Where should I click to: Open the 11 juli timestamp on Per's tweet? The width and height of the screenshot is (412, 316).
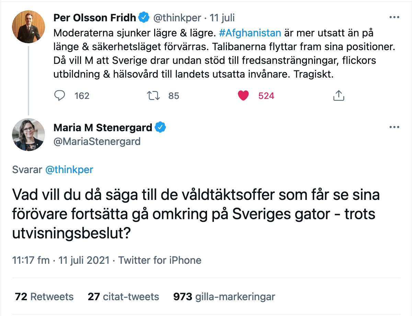pyautogui.click(x=222, y=18)
